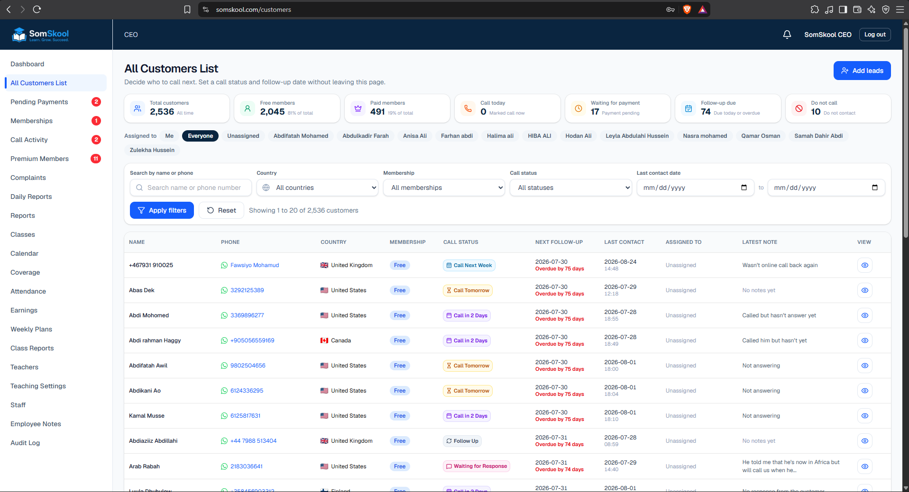This screenshot has width=909, height=492.
Task: Click the Total customers people icon
Action: 138,108
